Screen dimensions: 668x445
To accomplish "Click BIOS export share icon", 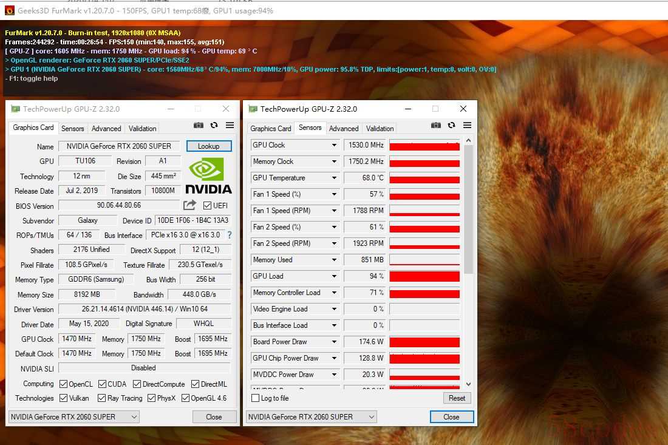I will click(189, 205).
